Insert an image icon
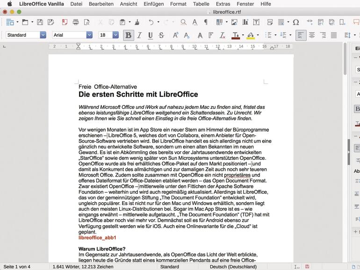 tap(234, 22)
